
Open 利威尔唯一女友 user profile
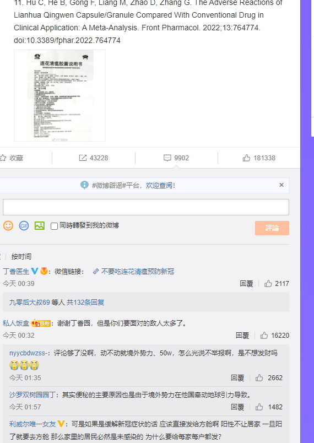33,424
